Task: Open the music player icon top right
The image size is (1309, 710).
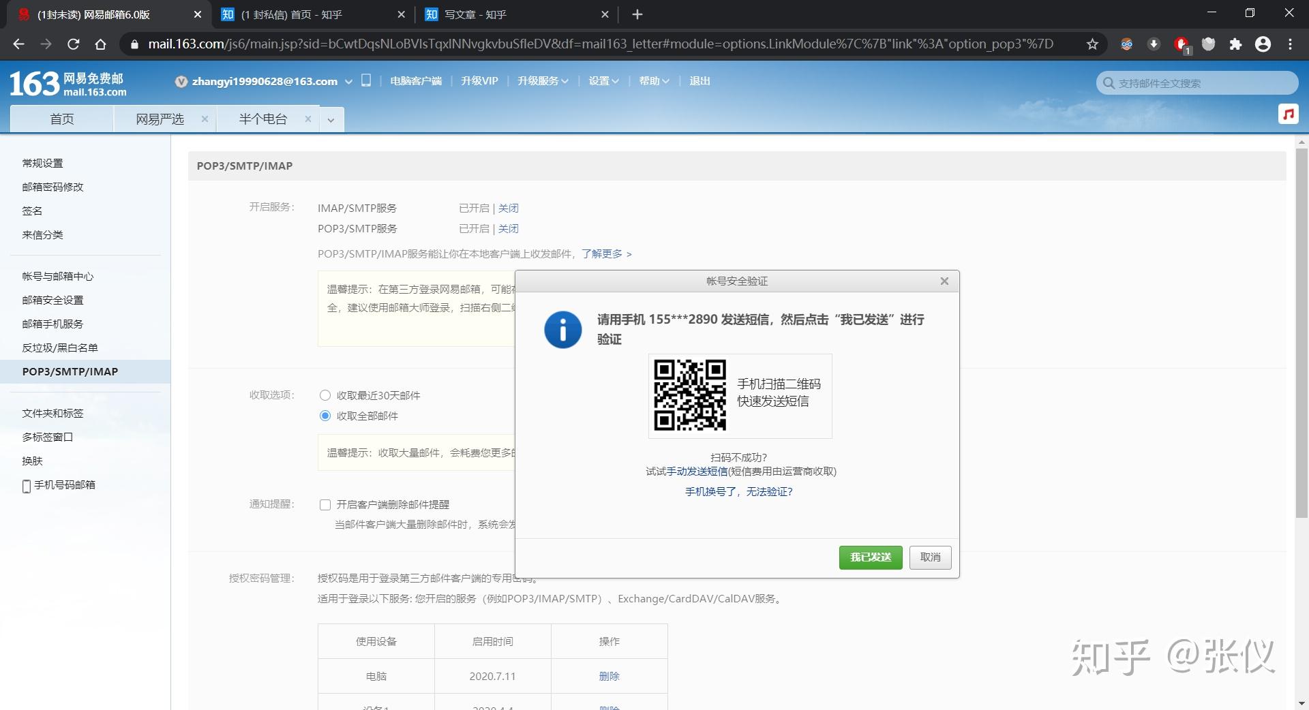Action: pos(1289,114)
